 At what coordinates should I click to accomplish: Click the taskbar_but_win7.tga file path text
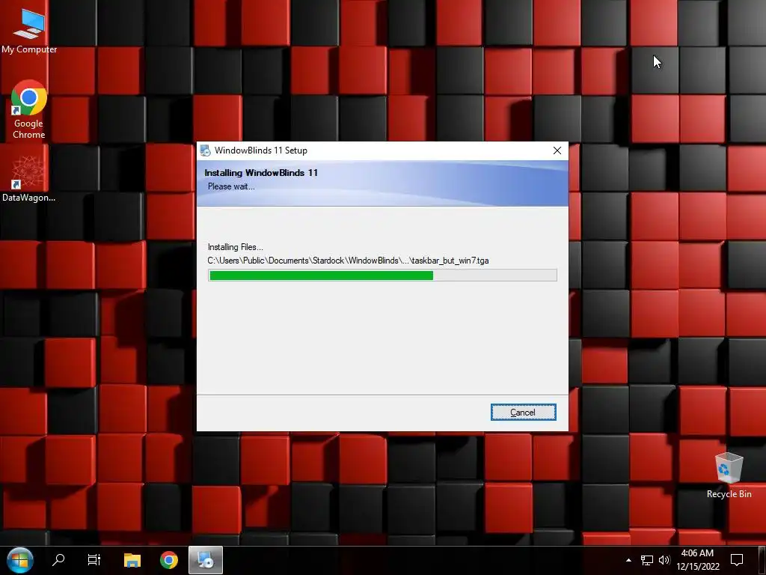(349, 261)
